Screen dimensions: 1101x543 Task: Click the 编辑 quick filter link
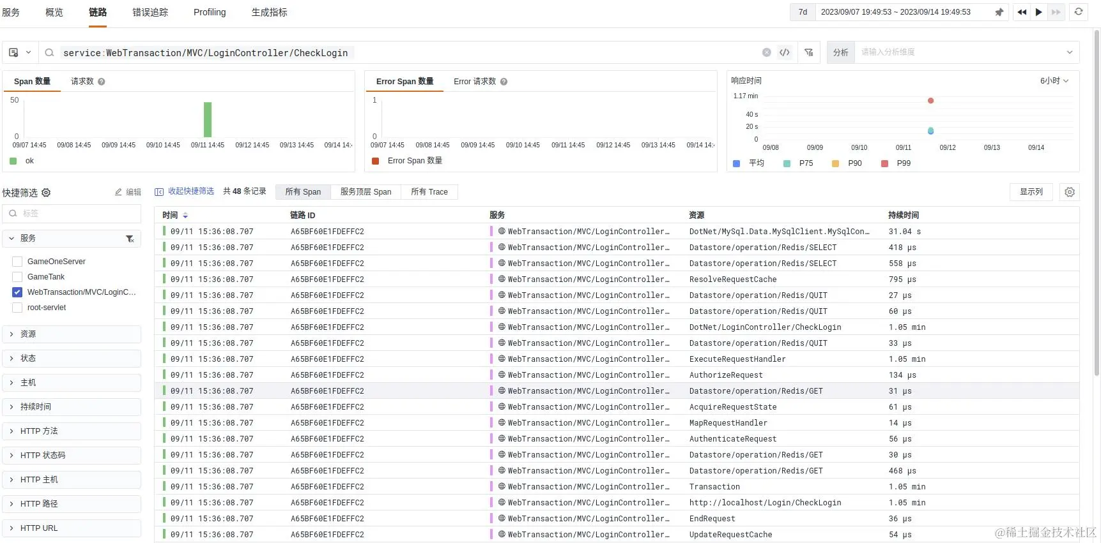[x=128, y=192]
